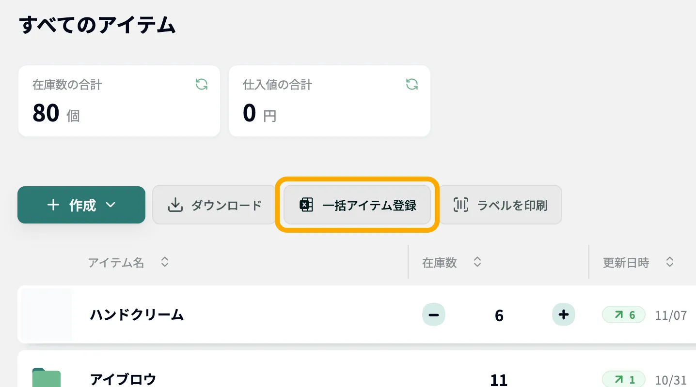This screenshot has width=696, height=387.
Task: Click the trend badge showing 1 for アイブロウ
Action: 623,379
